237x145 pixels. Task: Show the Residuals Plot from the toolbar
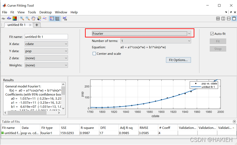9,18
